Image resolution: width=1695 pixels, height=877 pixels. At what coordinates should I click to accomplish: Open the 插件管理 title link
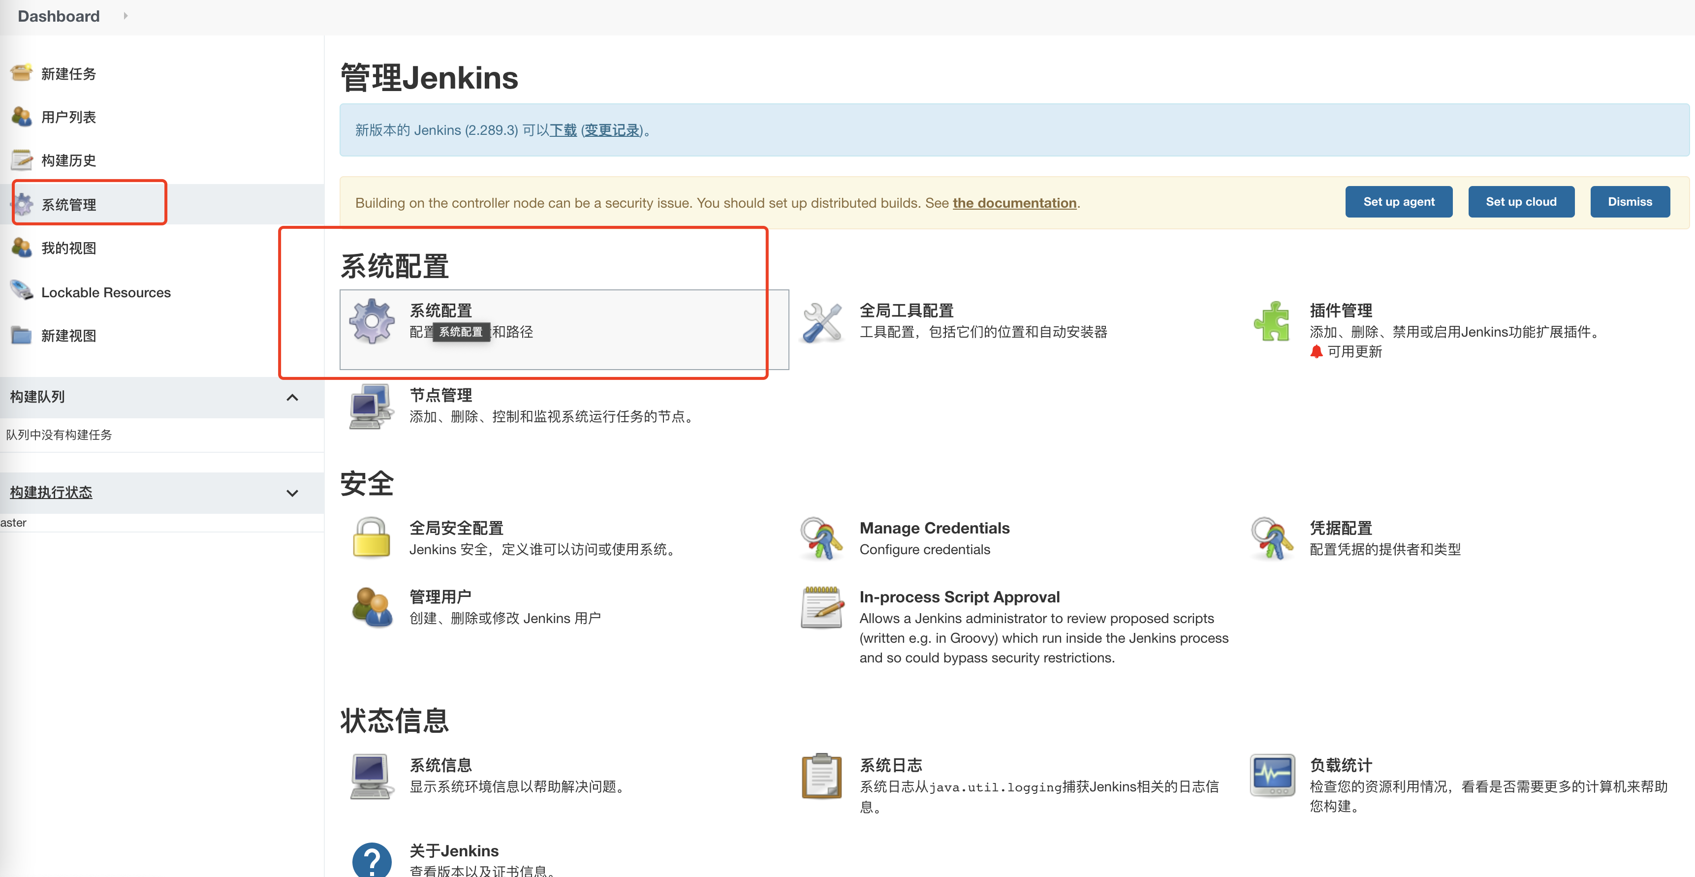pos(1340,310)
